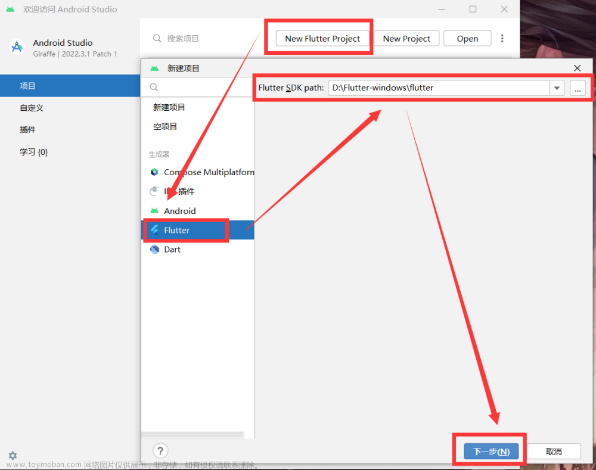Click the Dart logo icon

pos(154,249)
